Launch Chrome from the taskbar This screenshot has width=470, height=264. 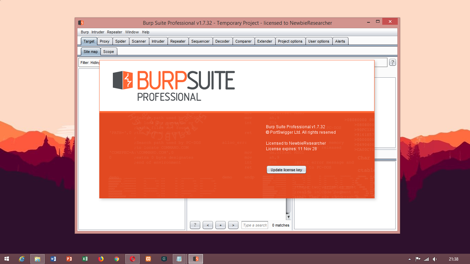[x=117, y=259]
